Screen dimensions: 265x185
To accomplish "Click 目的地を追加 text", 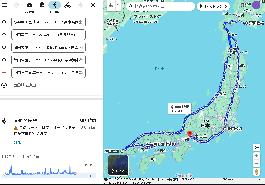I will [x=25, y=85].
